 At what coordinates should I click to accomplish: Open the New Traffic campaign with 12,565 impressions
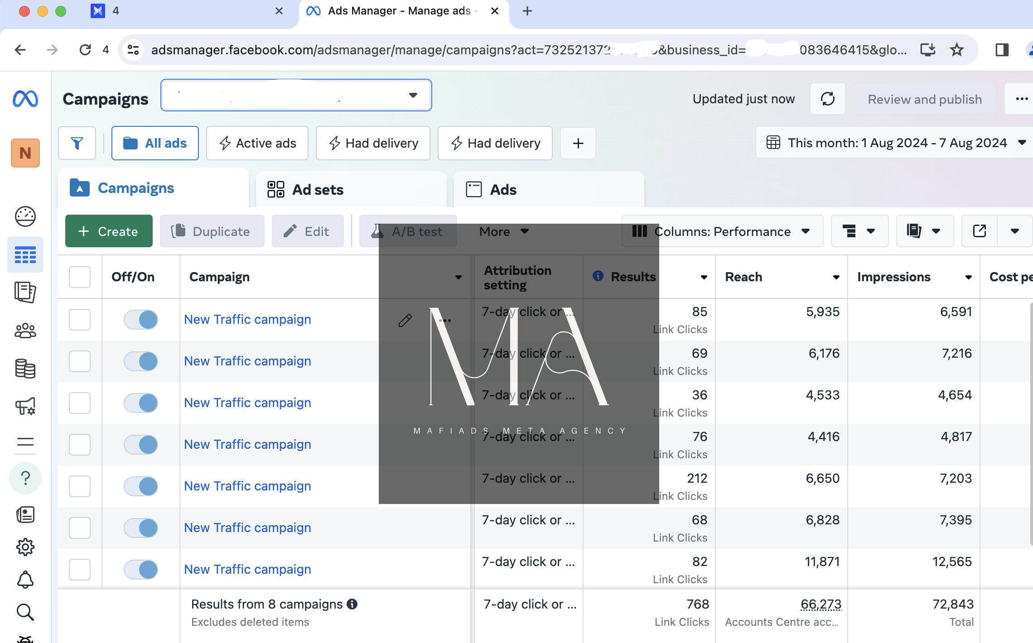[247, 569]
